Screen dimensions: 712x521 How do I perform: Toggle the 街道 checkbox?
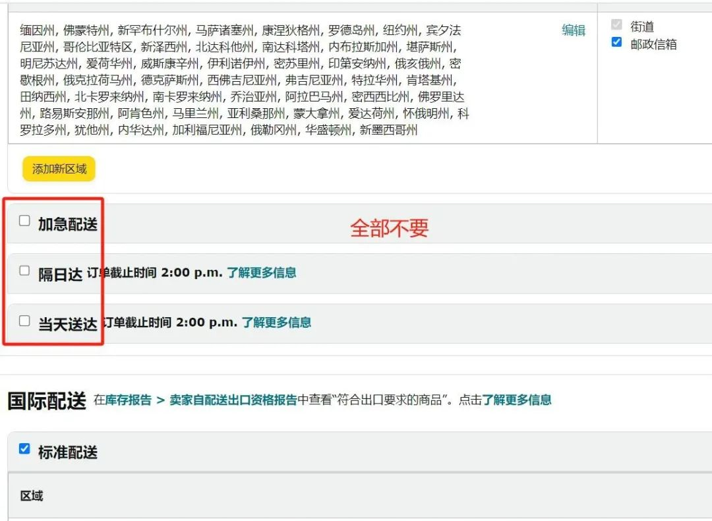tap(616, 24)
